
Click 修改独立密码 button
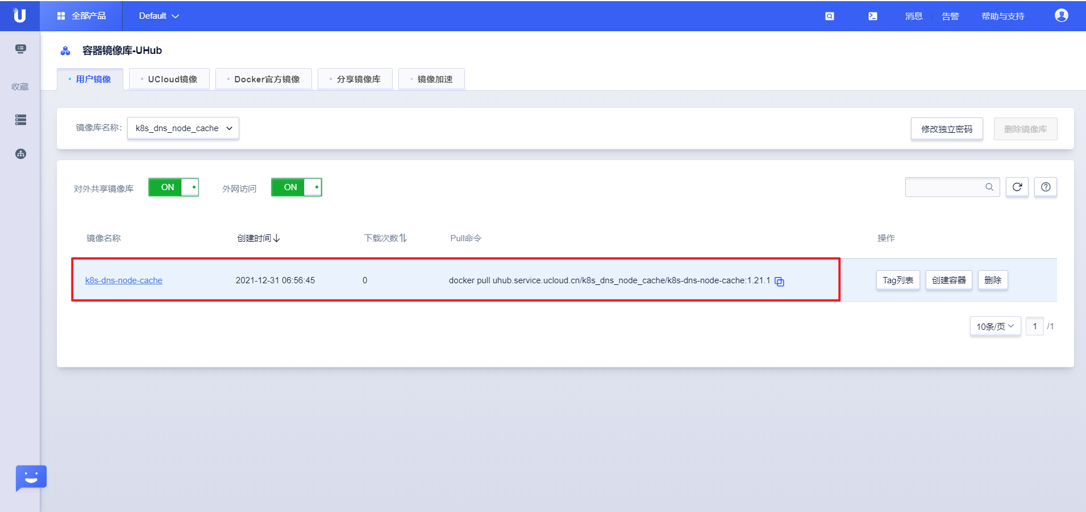click(947, 129)
